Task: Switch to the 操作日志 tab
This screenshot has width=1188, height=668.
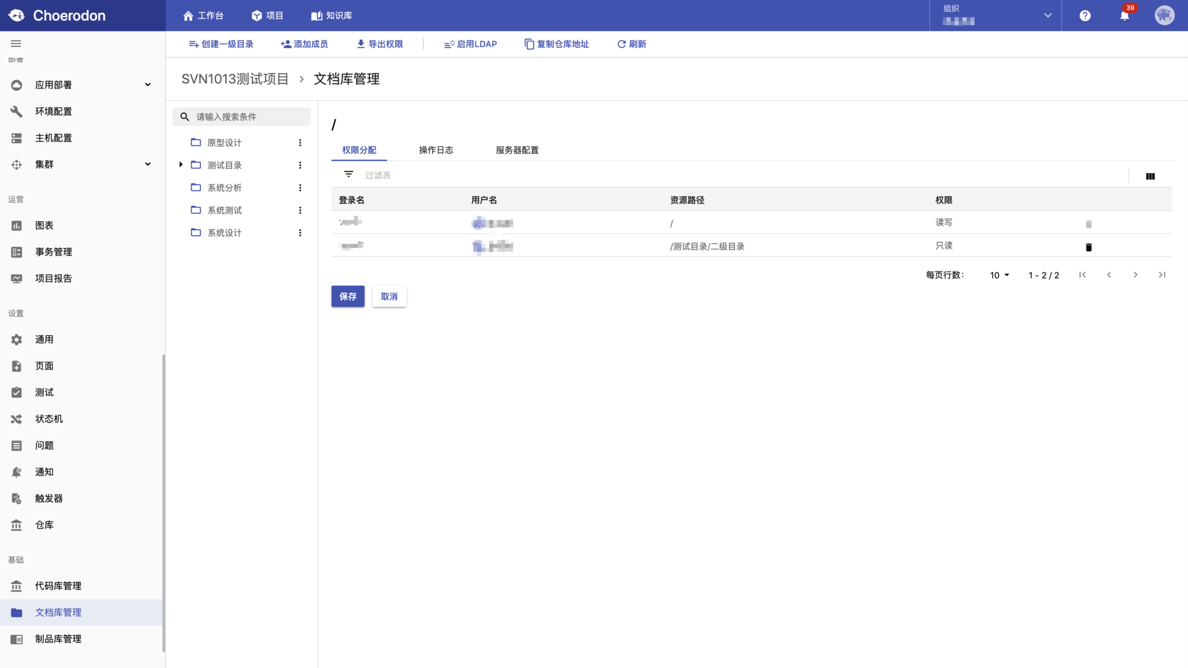Action: pyautogui.click(x=436, y=150)
